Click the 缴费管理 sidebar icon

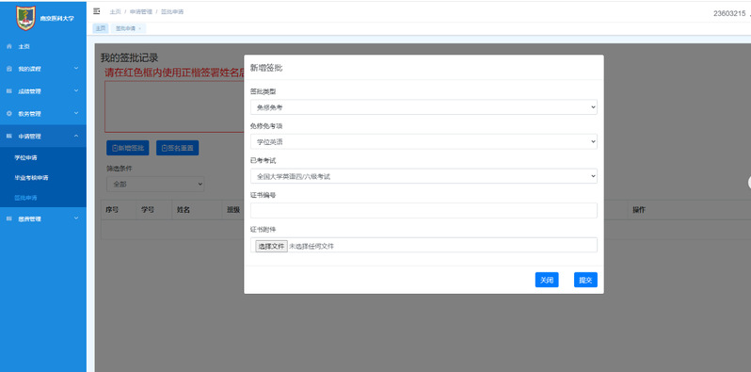(8, 218)
